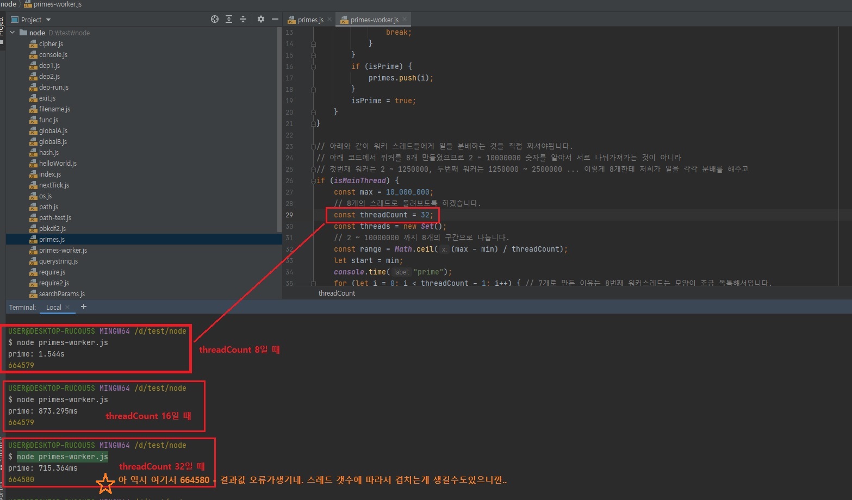Select the Local terminal tab
Screen dimensions: 852x500
coord(54,307)
